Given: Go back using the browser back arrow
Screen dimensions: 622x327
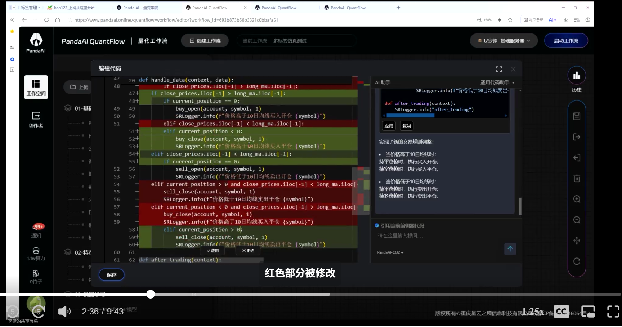Looking at the screenshot, I should (24, 20).
